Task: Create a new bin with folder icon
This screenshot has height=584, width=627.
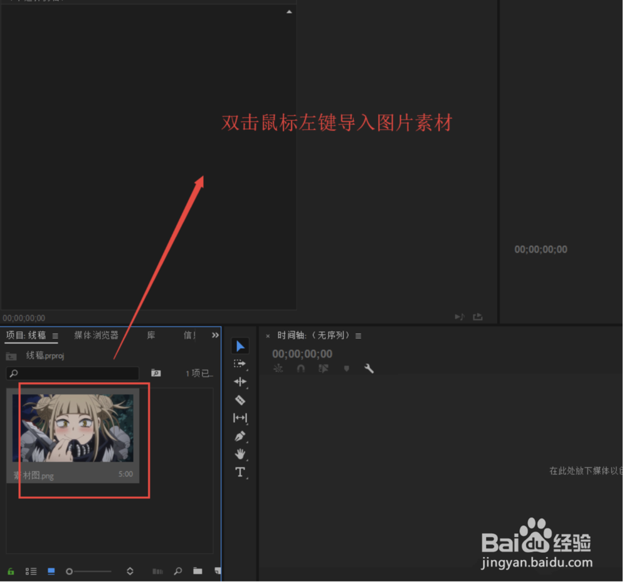Action: [x=198, y=571]
